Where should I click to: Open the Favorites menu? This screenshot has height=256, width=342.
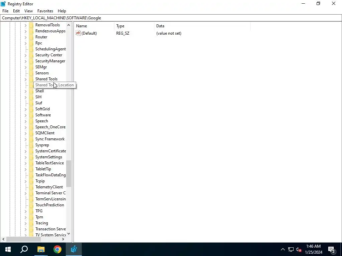45,11
